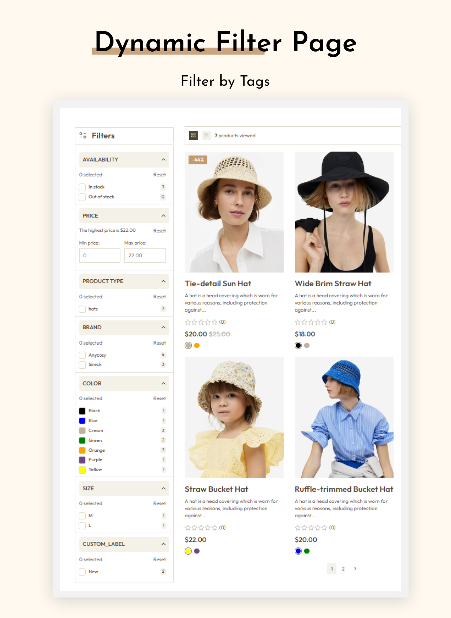451x618 pixels.
Task: Click the -44% sale badge
Action: coord(198,160)
